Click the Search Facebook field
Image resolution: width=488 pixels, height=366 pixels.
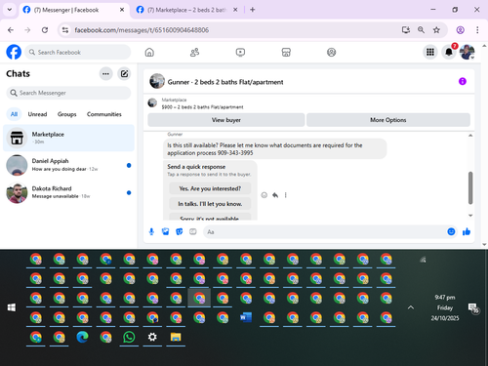click(x=78, y=52)
